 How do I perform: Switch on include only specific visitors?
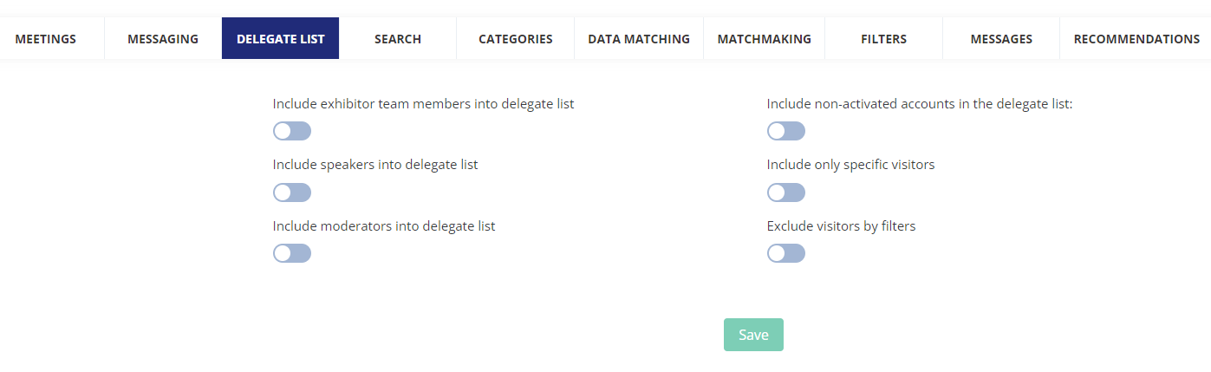coord(786,193)
